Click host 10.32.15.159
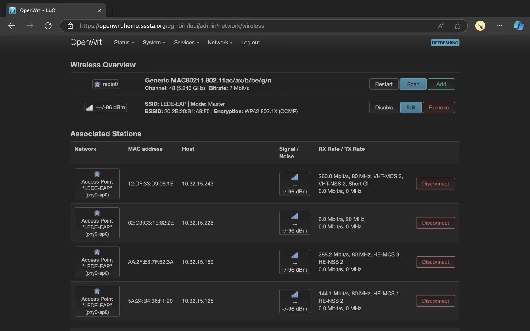 pos(198,262)
